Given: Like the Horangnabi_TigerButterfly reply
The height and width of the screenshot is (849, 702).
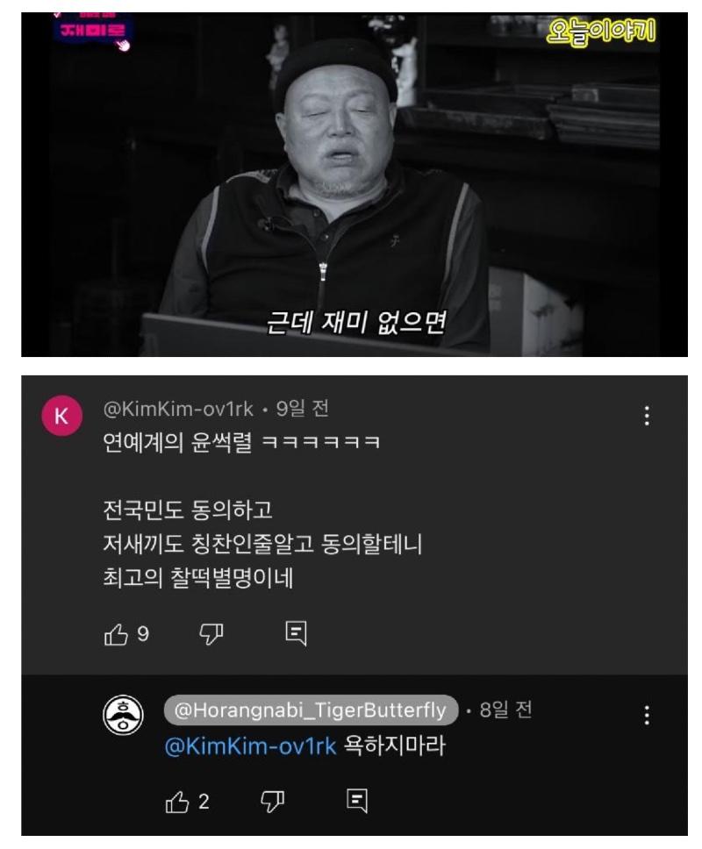Looking at the screenshot, I should click(x=177, y=802).
